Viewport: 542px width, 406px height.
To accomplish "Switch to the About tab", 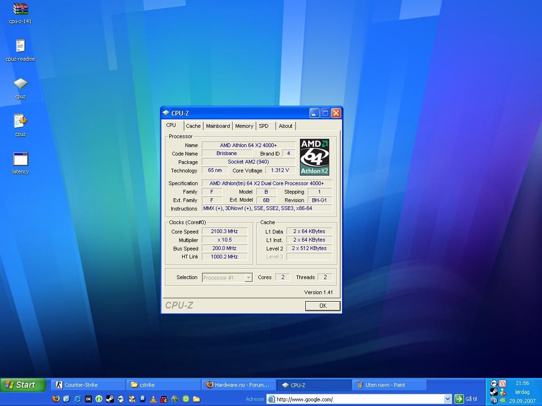I will tap(286, 126).
